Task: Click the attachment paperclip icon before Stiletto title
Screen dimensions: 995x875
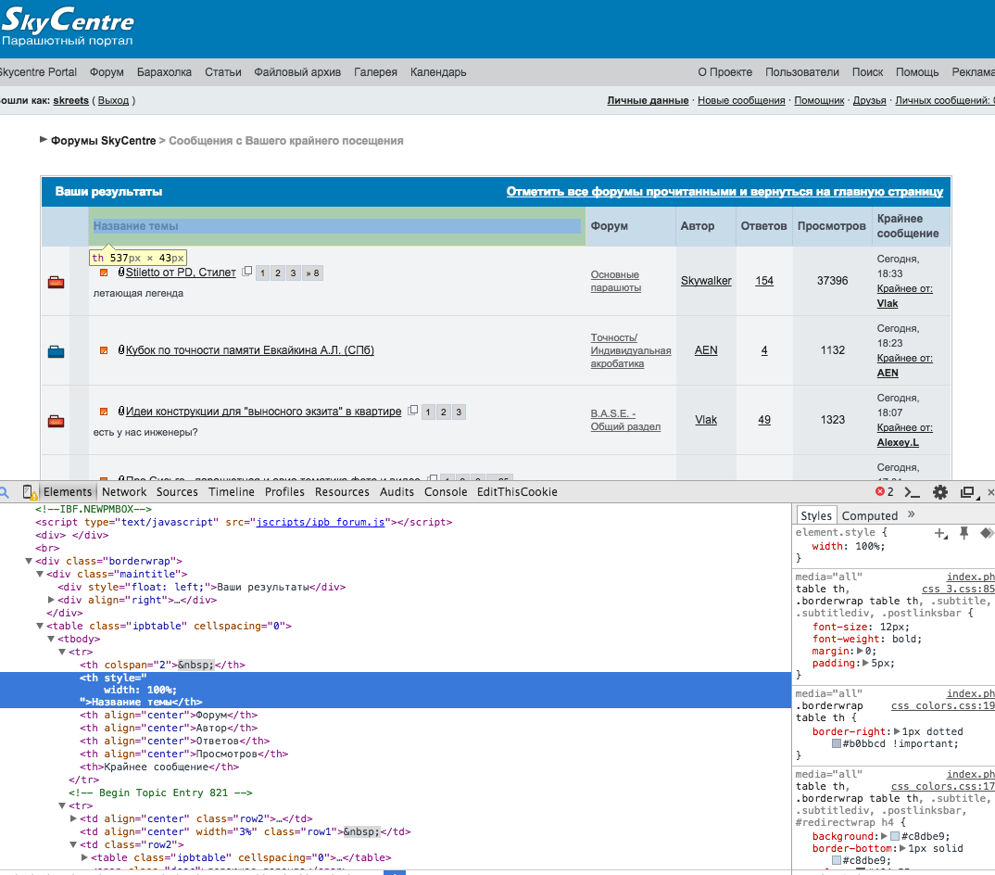Action: [x=121, y=272]
